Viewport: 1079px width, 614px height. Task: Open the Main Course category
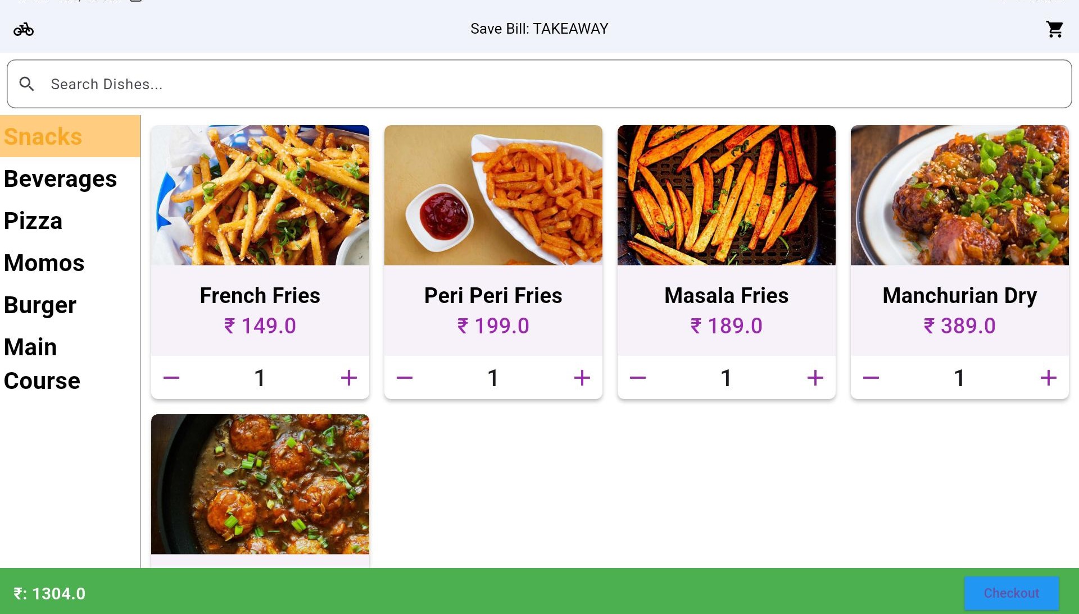(x=42, y=364)
